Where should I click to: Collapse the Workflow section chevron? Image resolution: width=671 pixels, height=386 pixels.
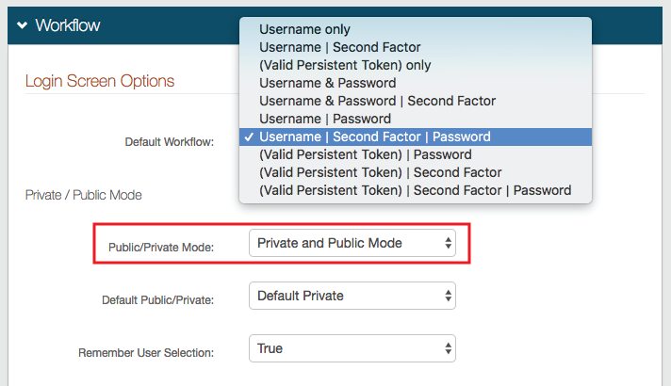click(22, 25)
